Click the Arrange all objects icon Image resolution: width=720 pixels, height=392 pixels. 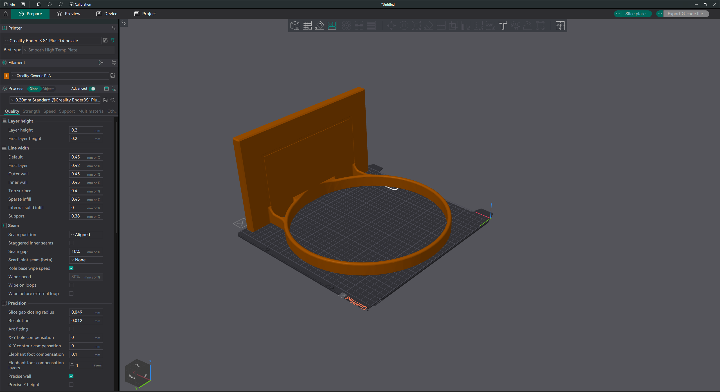coord(332,26)
